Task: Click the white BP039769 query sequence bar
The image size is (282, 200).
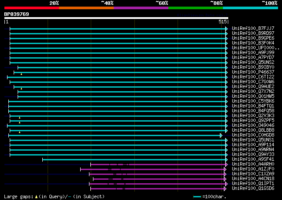Action: coord(116,18)
